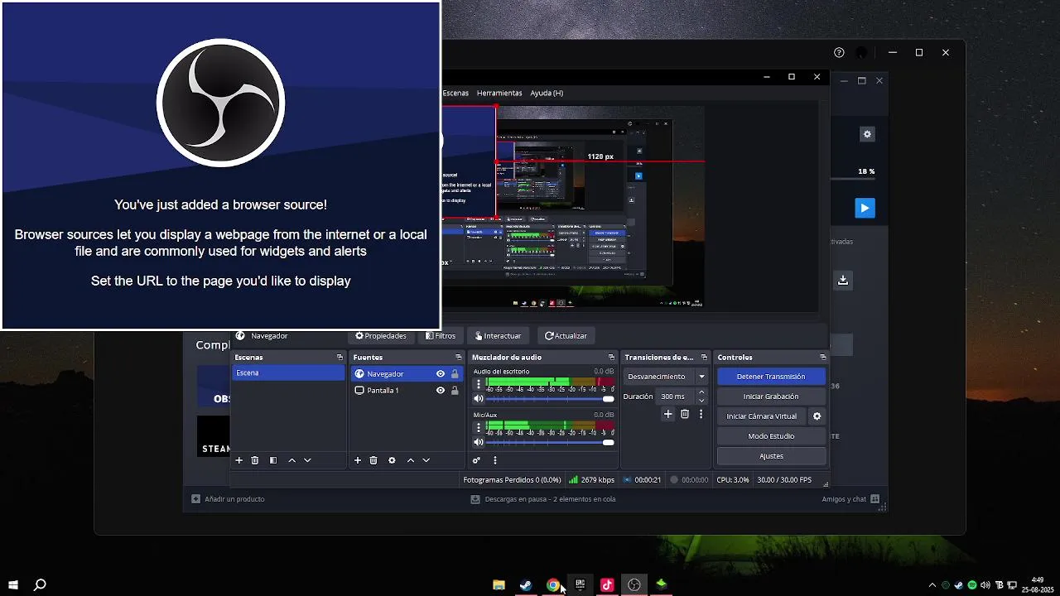Click Iniciar Grabación button
Viewport: 1060px width, 596px height.
771,397
